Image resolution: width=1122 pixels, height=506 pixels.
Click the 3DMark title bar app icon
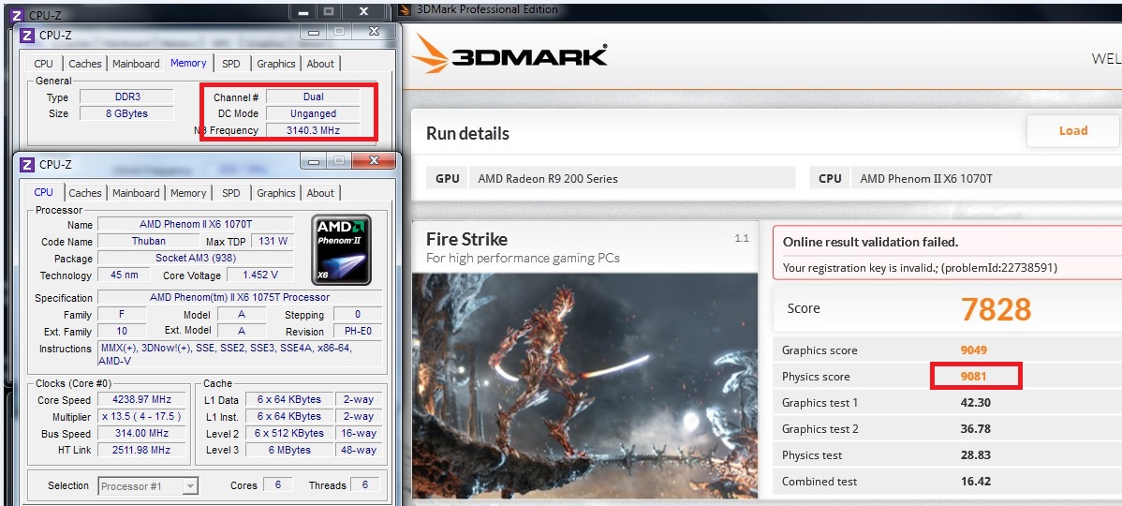coord(405,9)
